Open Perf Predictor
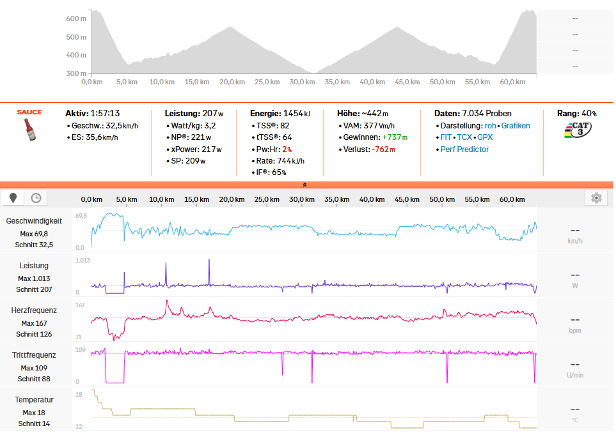Viewport: 616px width, 435px height. (x=464, y=149)
